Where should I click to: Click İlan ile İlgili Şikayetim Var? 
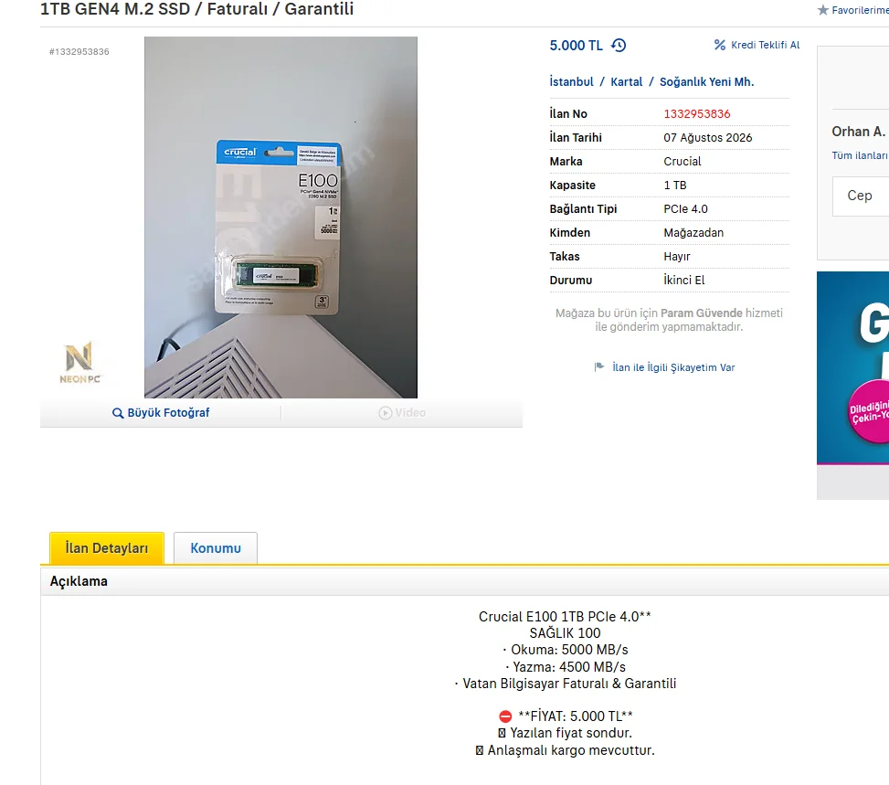(x=673, y=367)
